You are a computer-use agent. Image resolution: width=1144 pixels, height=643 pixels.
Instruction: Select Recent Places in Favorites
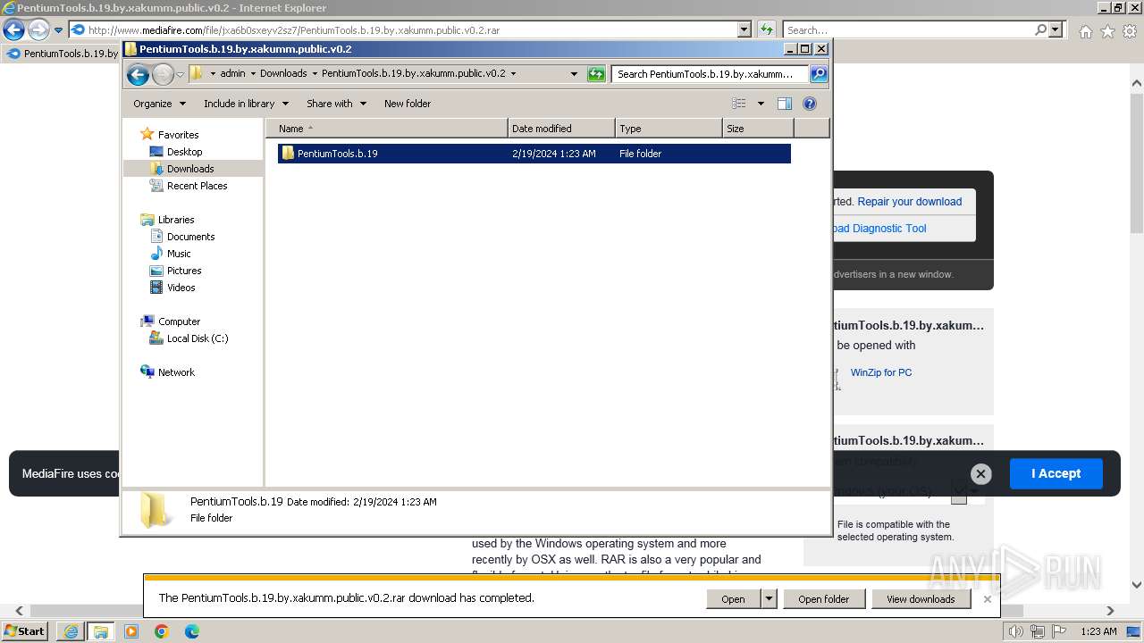coord(197,186)
